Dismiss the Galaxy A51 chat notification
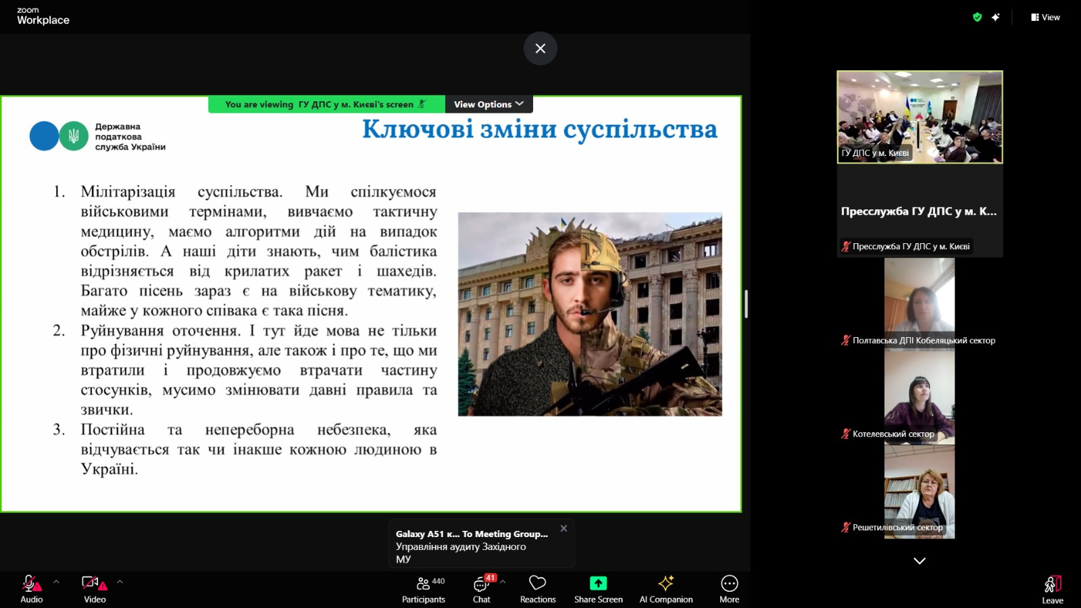The width and height of the screenshot is (1081, 608). (563, 528)
